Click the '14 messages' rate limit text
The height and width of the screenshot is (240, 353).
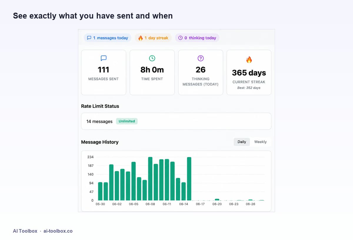[99, 121]
